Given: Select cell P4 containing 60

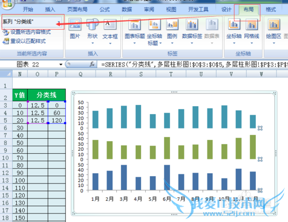Looking at the screenshot, I should [57, 113].
